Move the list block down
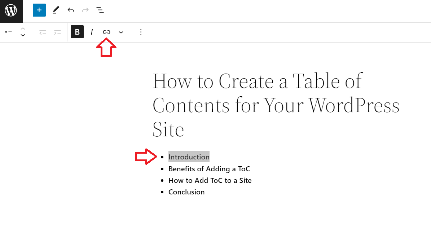This screenshot has height=233, width=431. [23, 35]
